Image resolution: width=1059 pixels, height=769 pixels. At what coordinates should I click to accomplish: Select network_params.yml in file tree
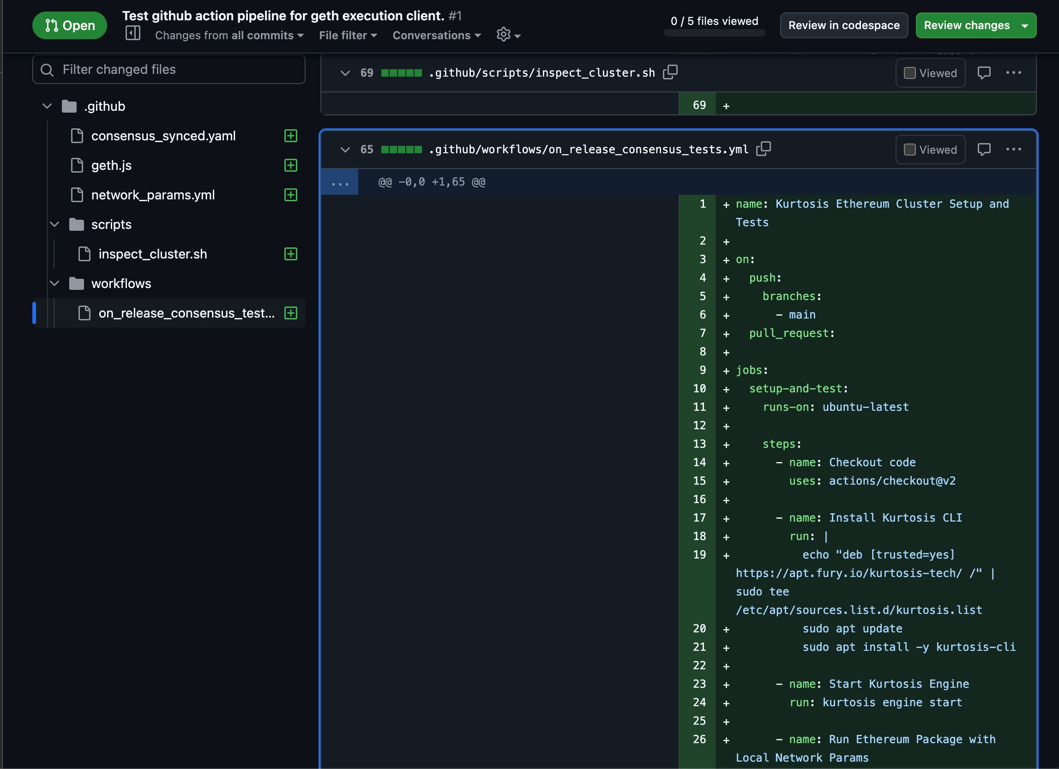(x=153, y=195)
